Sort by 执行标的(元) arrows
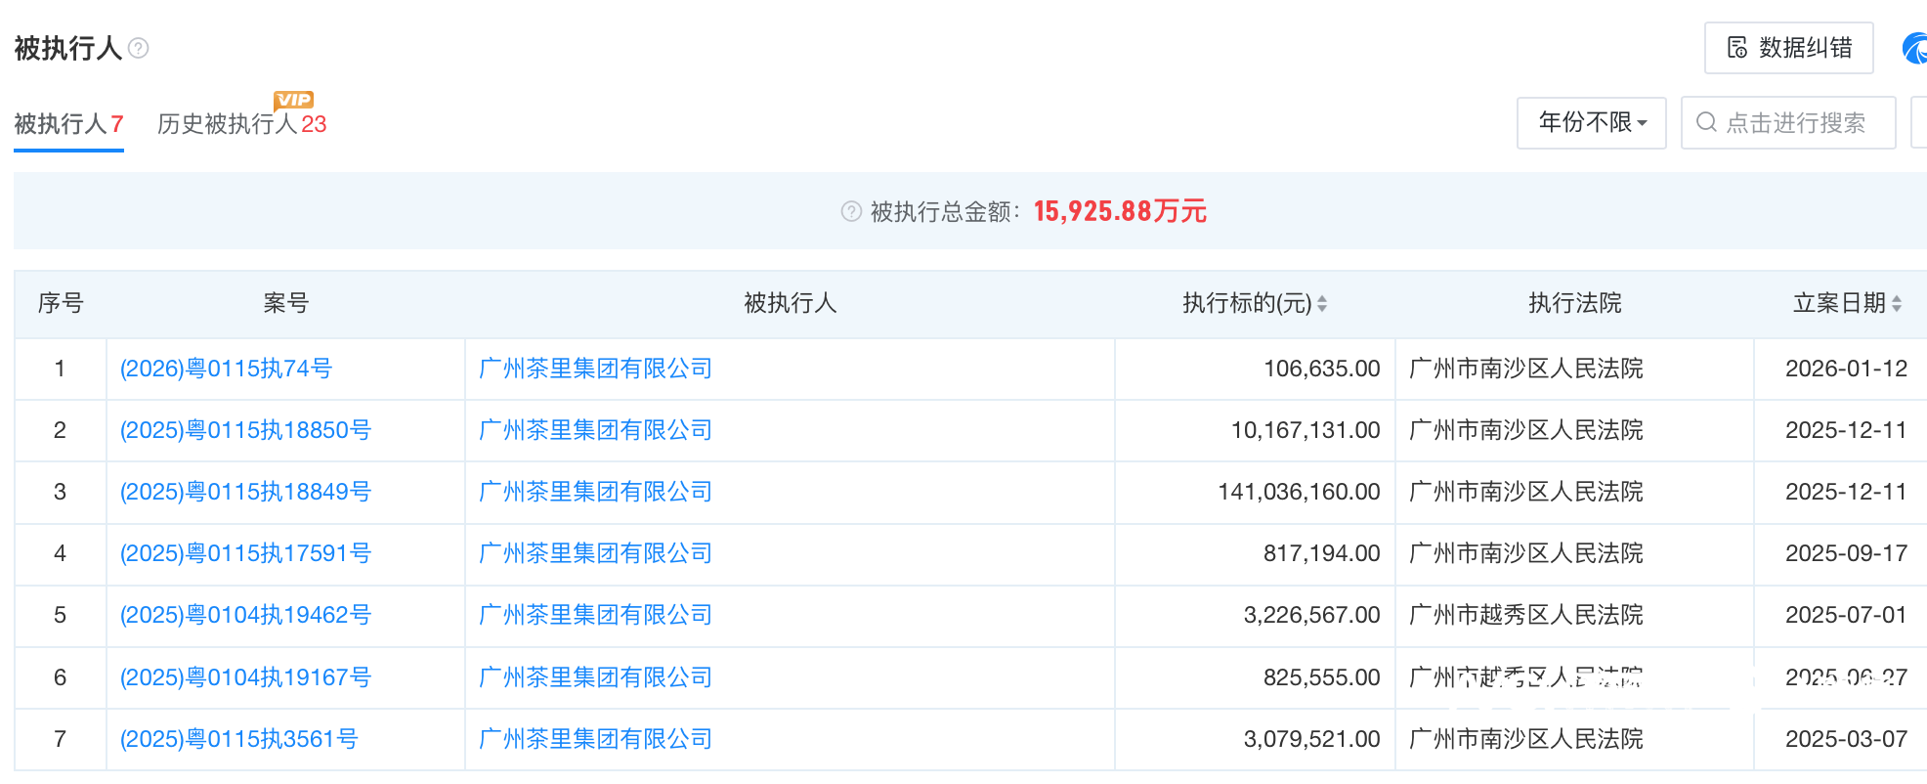 point(1322,304)
